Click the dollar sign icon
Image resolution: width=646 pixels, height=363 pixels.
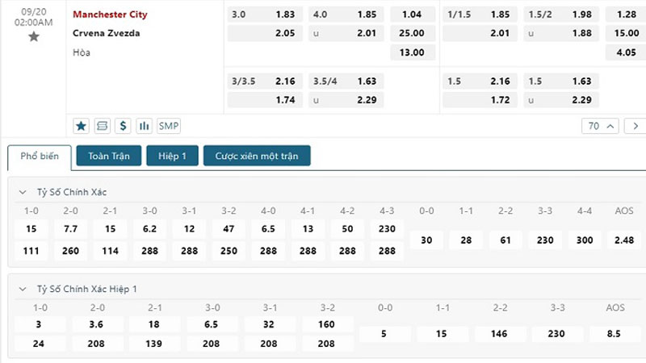123,126
